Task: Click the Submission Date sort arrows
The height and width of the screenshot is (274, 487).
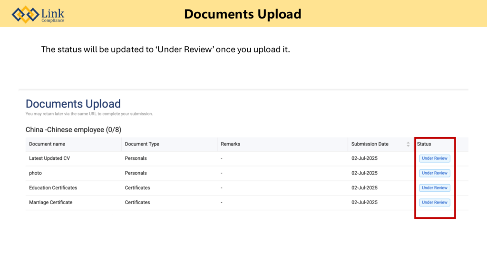Action: (x=408, y=144)
